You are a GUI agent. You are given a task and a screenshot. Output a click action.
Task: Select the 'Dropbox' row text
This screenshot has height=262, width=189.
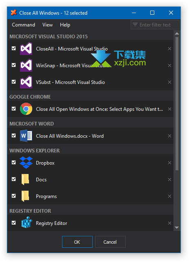45,163
